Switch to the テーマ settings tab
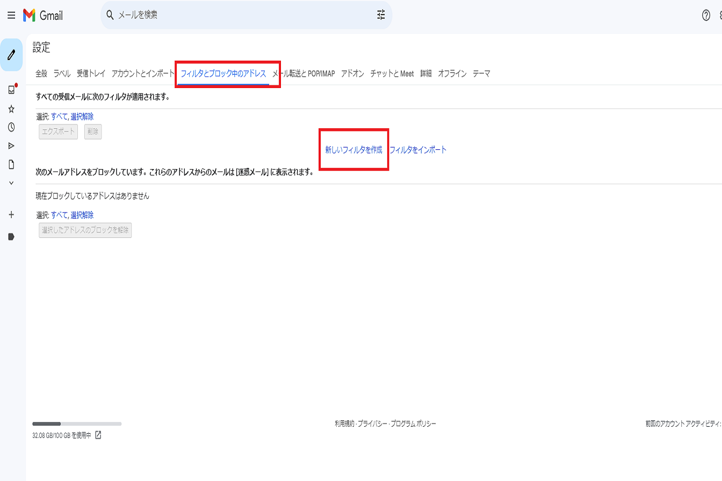This screenshot has height=481, width=722. (482, 74)
